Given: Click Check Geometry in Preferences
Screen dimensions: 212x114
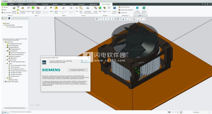Looking at the screenshot, I should point(125,7).
